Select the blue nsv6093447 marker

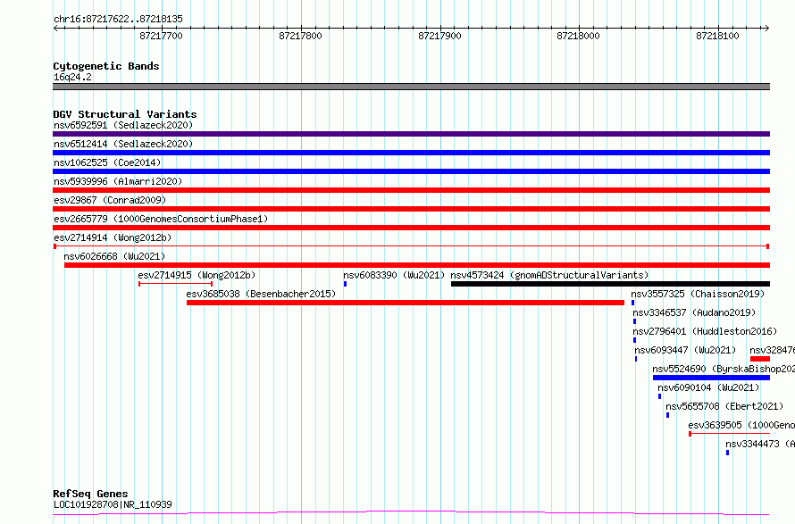pos(636,359)
